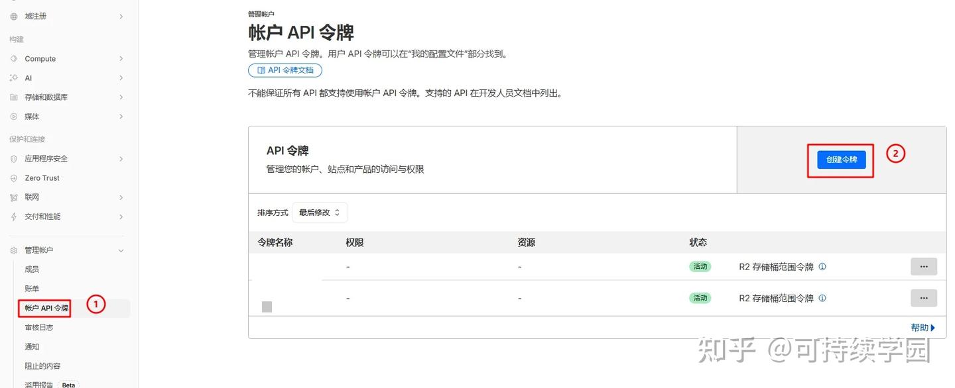Click the 令牌名称 column header
Image resolution: width=955 pixels, height=388 pixels.
(x=275, y=242)
